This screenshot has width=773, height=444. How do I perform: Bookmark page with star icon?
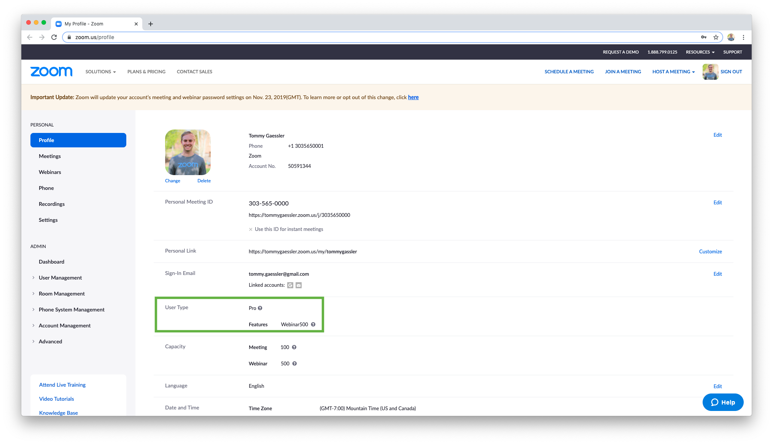click(x=716, y=37)
